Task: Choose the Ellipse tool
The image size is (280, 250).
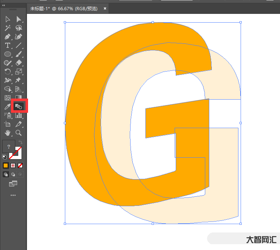Action: pyautogui.click(x=8, y=54)
